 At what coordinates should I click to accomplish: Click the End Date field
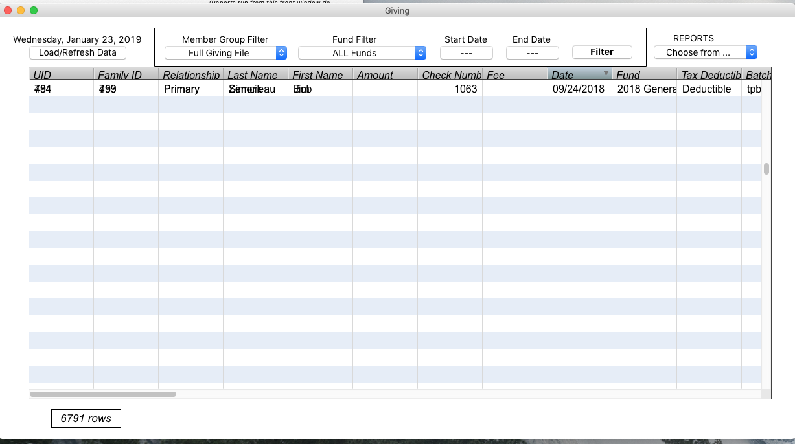click(532, 53)
